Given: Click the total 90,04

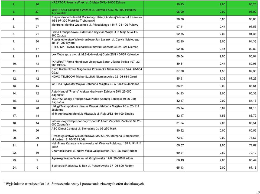Looking at the screenshot, I should tap(252, 56).
